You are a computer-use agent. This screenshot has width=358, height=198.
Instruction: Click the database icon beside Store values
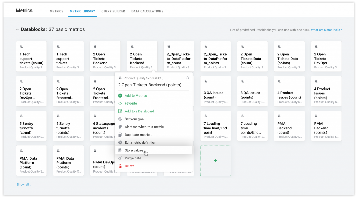pyautogui.click(x=120, y=150)
